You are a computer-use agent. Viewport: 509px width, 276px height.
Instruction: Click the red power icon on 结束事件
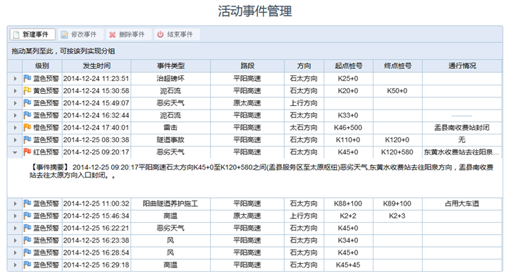click(160, 34)
